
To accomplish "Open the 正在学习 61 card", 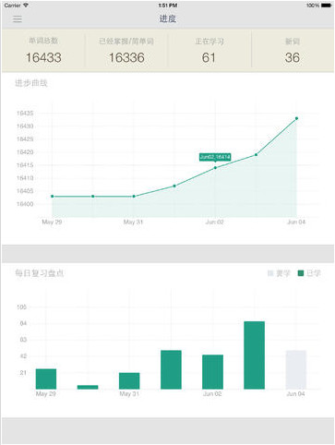I will click(209, 51).
